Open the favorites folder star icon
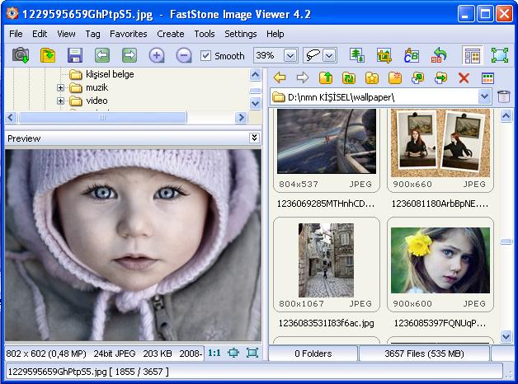The width and height of the screenshot is (518, 384). [372, 77]
